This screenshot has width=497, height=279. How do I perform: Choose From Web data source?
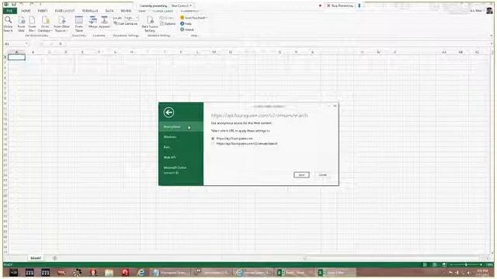pyautogui.click(x=21, y=24)
